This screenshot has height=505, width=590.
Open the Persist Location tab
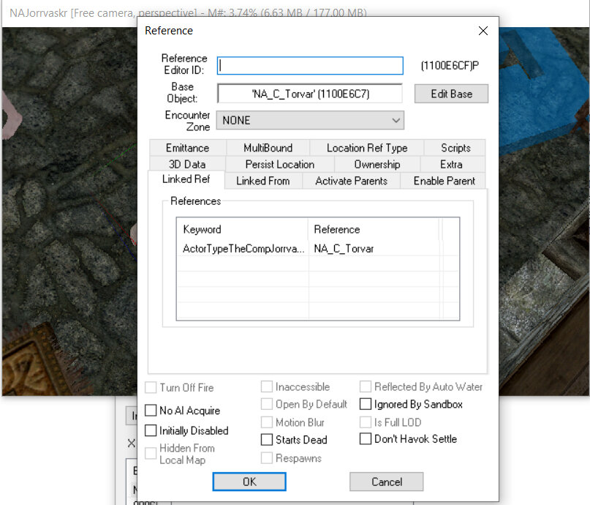279,164
